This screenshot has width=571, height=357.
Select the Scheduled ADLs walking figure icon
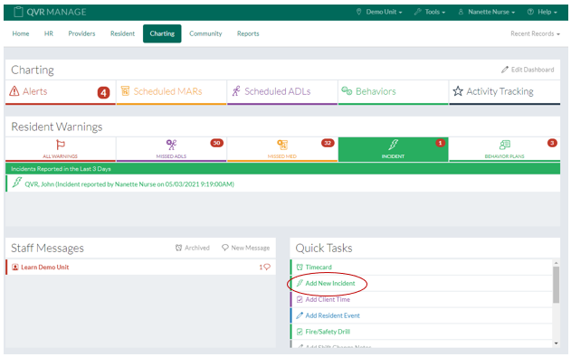click(236, 91)
